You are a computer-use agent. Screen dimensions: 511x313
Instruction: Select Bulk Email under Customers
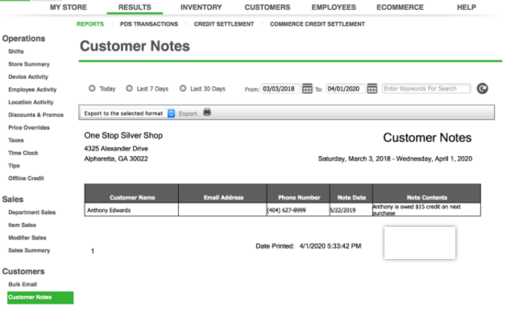(x=23, y=284)
